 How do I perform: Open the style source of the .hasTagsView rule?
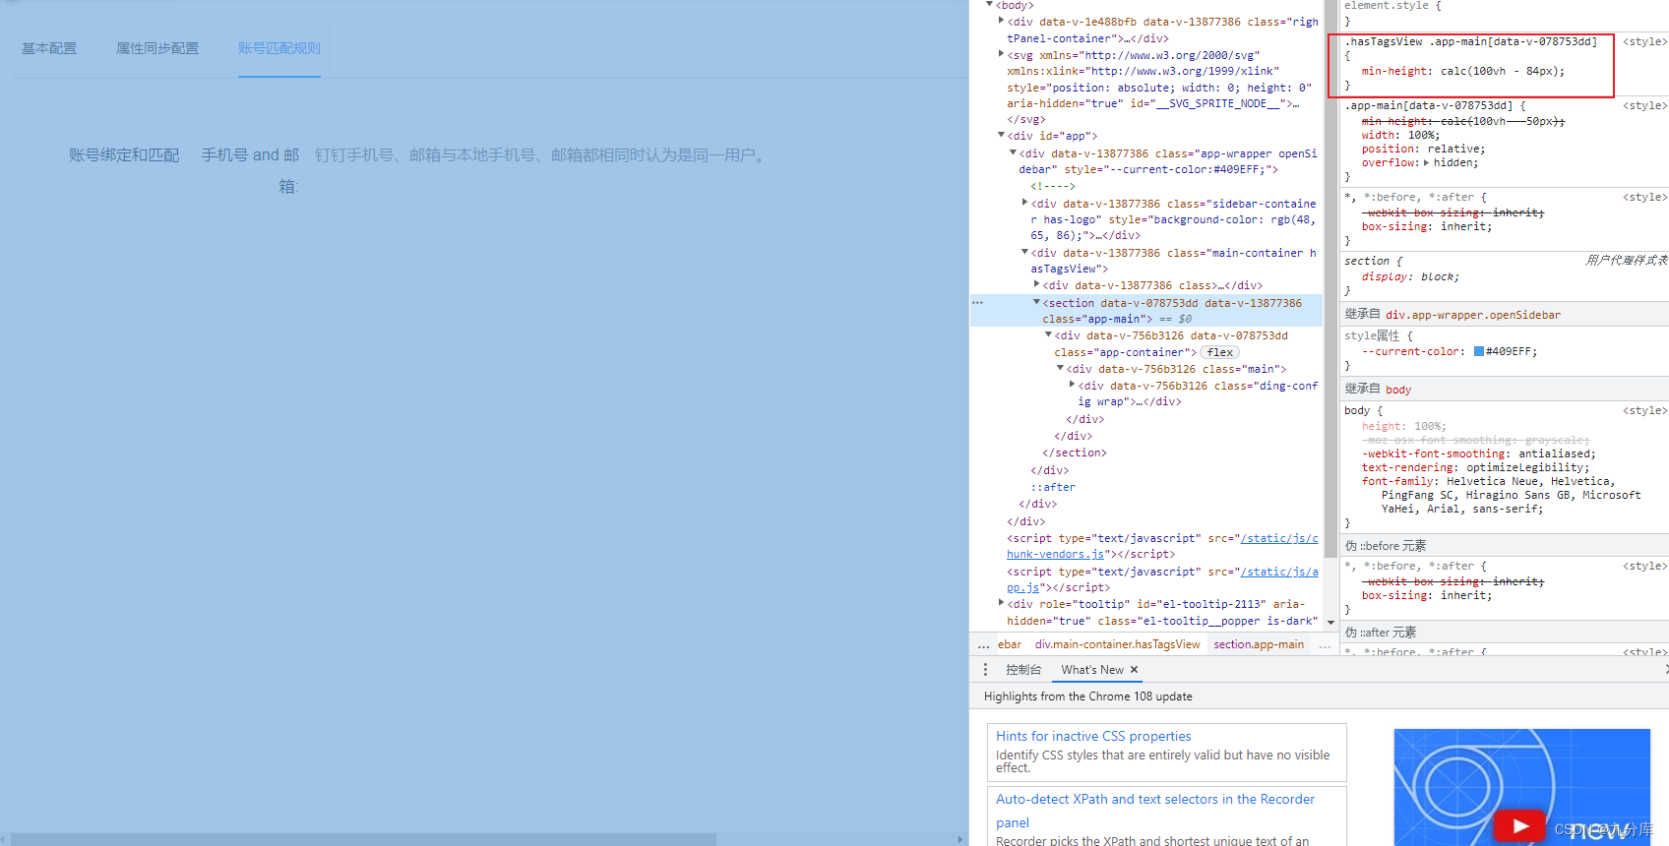point(1644,41)
